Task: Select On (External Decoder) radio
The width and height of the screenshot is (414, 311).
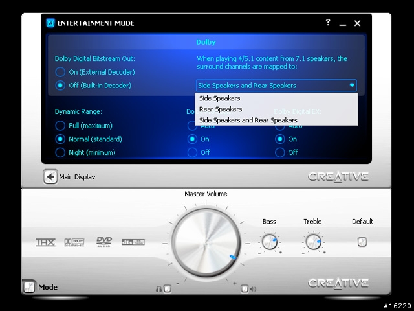Action: point(60,72)
